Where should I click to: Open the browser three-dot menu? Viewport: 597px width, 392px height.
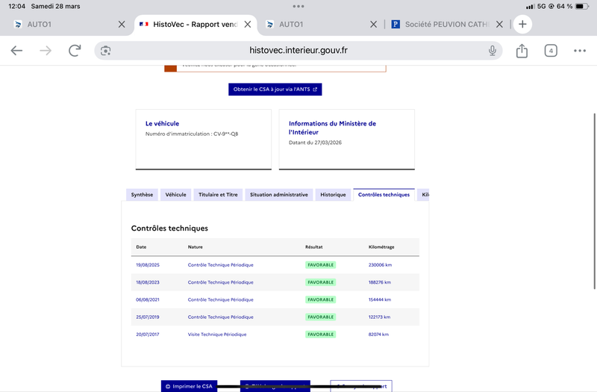[580, 51]
